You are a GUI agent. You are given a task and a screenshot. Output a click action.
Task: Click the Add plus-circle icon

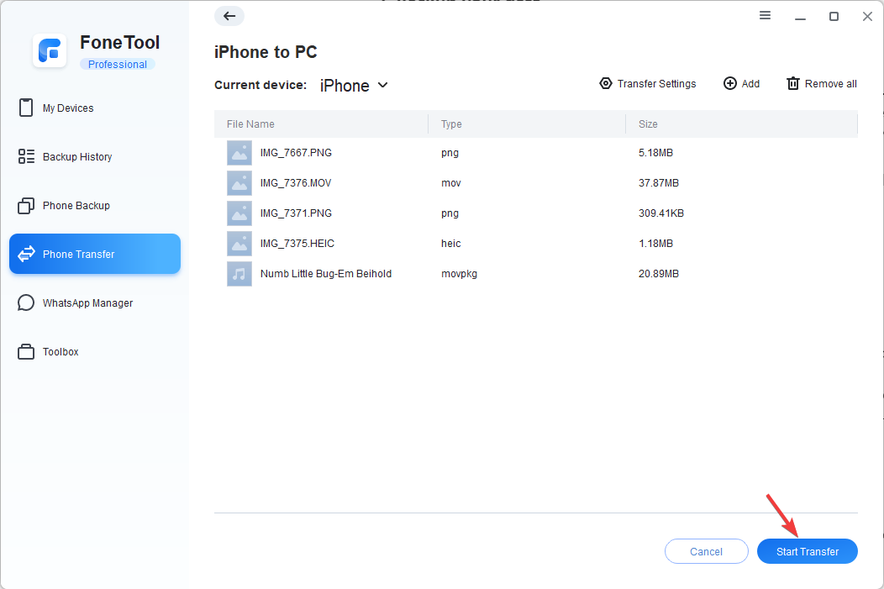pyautogui.click(x=730, y=83)
